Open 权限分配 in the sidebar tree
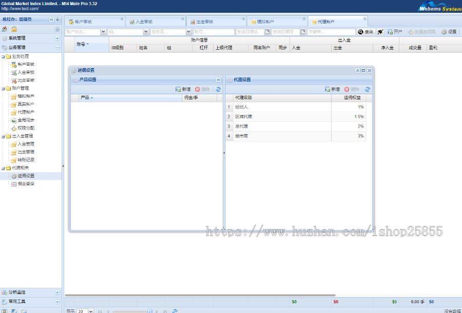Image resolution: width=462 pixels, height=313 pixels. click(26, 128)
